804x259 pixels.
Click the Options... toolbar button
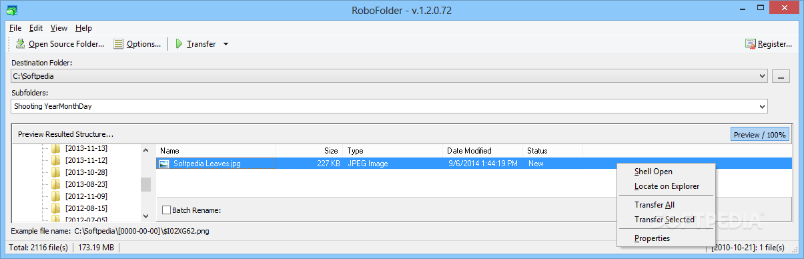[137, 44]
